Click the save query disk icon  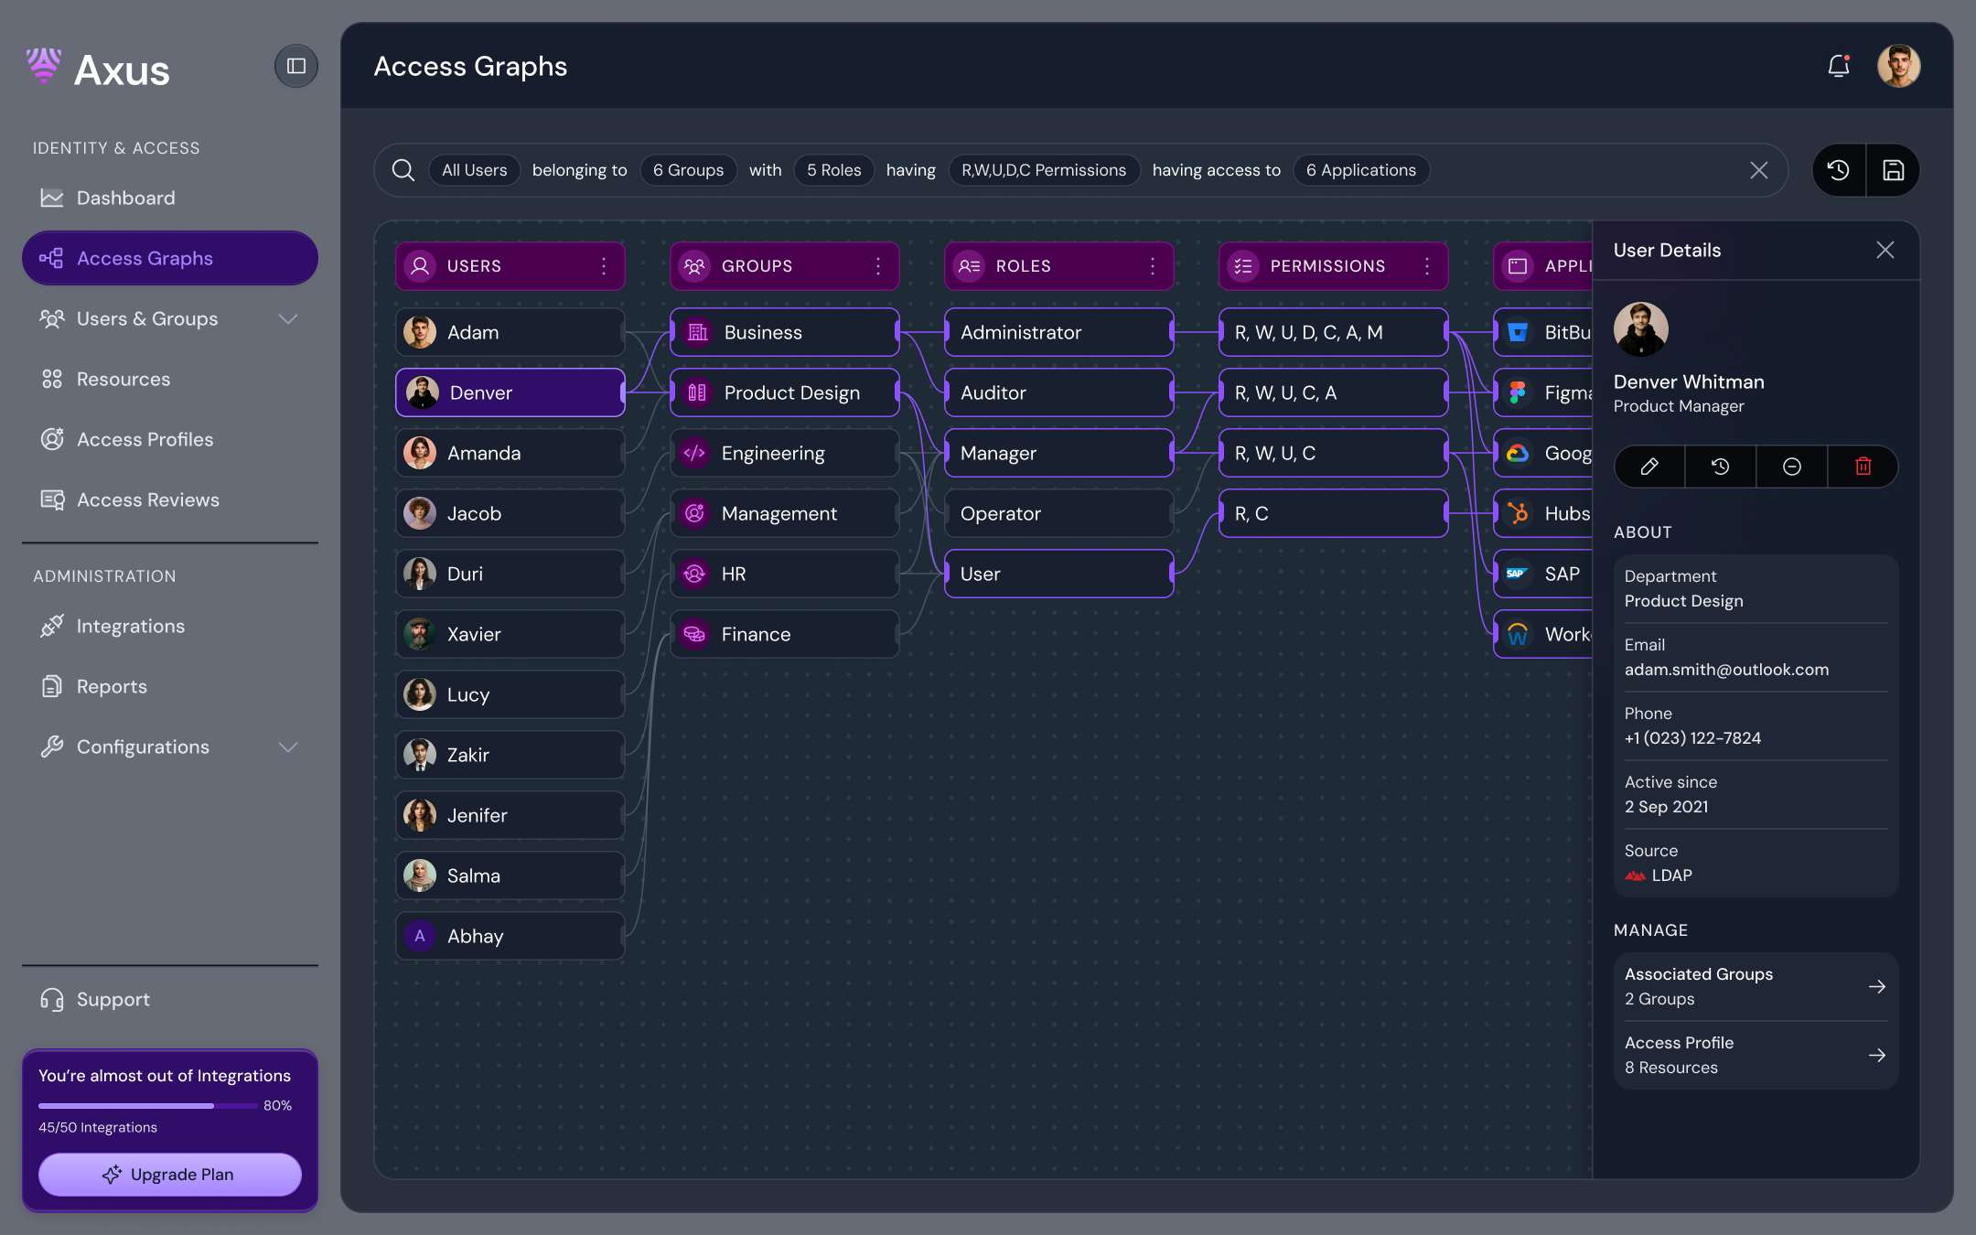click(1893, 170)
